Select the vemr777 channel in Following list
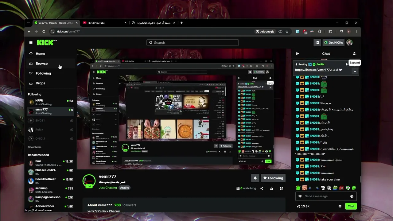Screen dimensions: 393x221 (x=51, y=111)
